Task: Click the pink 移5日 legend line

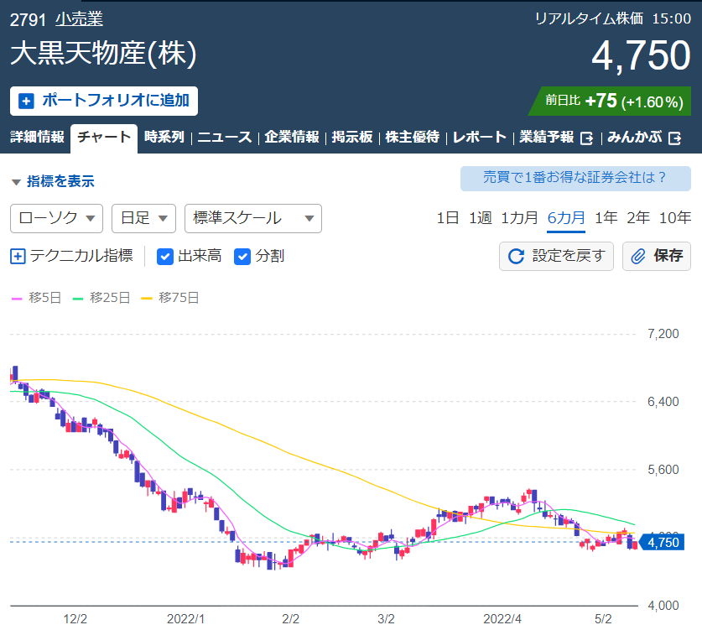Action: point(17,298)
